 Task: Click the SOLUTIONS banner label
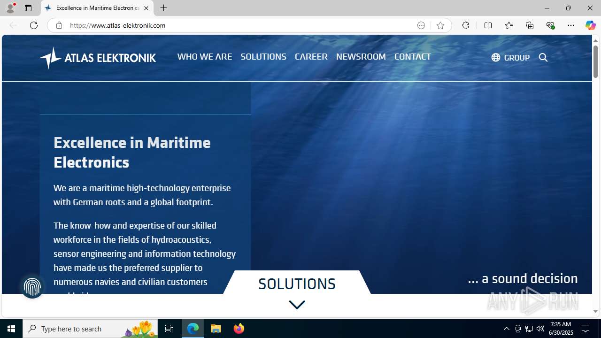[297, 284]
